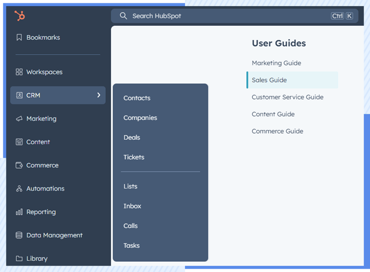Open the Library menu label
The image size is (370, 272).
tap(37, 258)
